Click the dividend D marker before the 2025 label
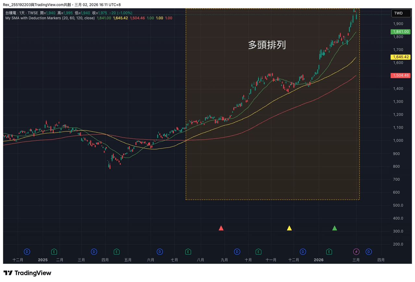 27,252
